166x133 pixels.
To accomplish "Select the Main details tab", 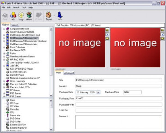I will pos(59,73).
